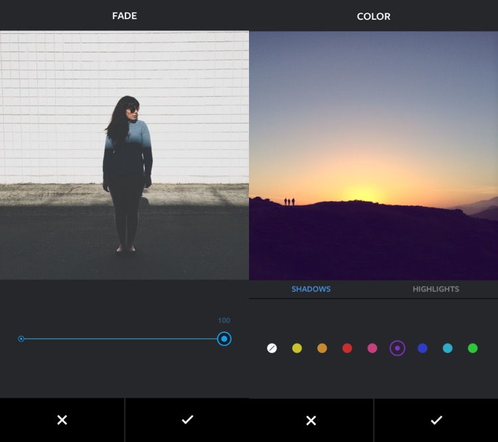Click the FADE title text
Screen dimensions: 498x442
pos(125,16)
